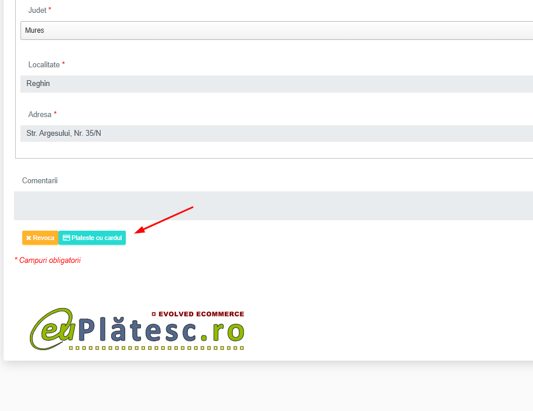The width and height of the screenshot is (533, 411).
Task: Click inside the Comentarii text area
Action: pyautogui.click(x=273, y=205)
